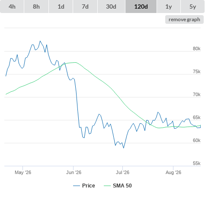Image resolution: width=205 pixels, height=197 pixels.
Task: Click the price low point near 60k
Action: coord(124,148)
